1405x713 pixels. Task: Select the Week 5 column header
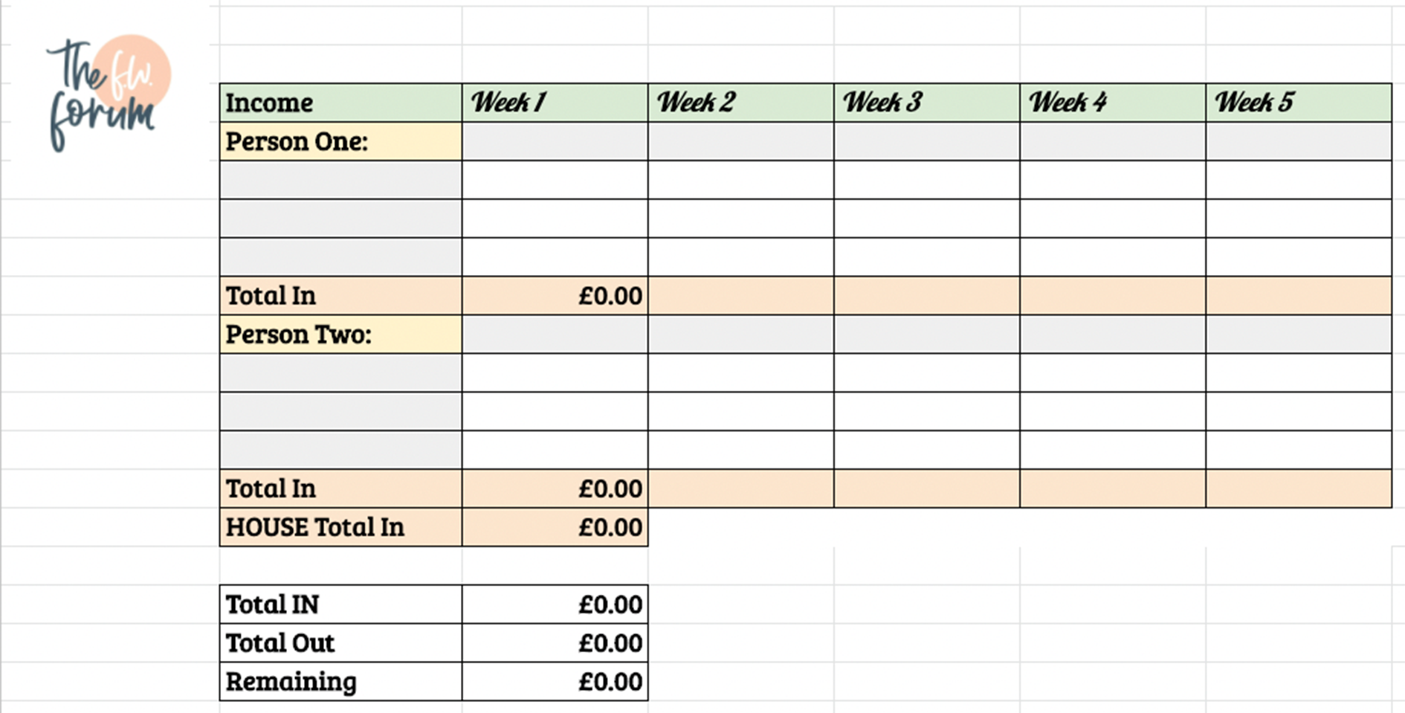click(1299, 103)
